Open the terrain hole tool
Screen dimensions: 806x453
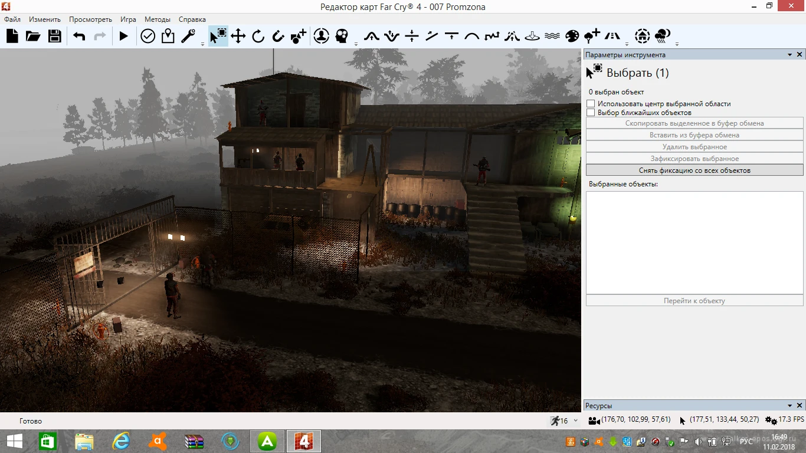(532, 37)
